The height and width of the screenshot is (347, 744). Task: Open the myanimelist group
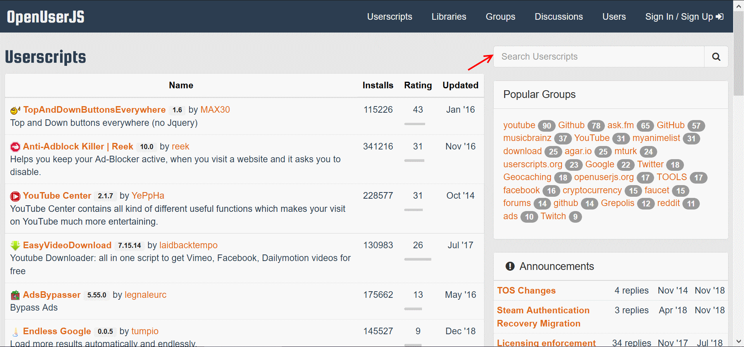[656, 138]
